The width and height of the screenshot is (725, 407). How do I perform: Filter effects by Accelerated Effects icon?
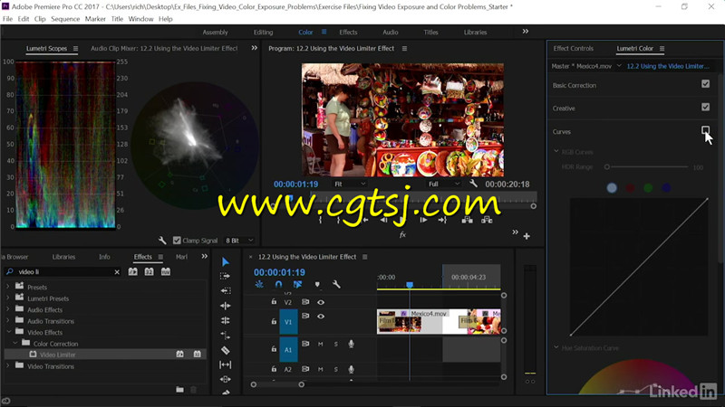(x=132, y=272)
